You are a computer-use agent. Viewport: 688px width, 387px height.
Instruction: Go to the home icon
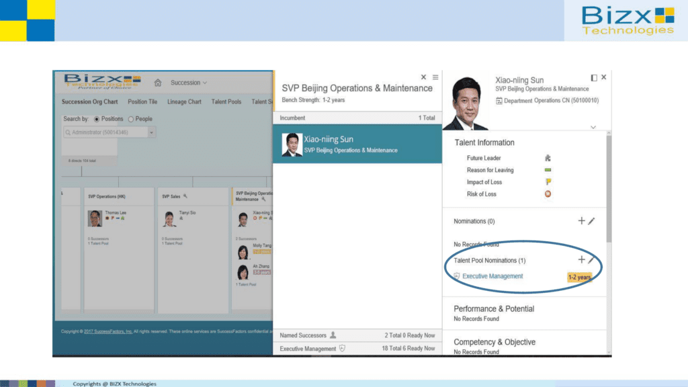click(x=158, y=83)
